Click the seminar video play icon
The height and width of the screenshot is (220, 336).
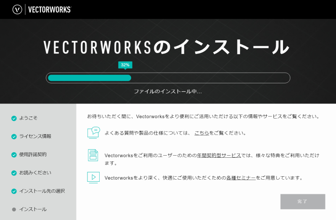pyautogui.click(x=93, y=178)
